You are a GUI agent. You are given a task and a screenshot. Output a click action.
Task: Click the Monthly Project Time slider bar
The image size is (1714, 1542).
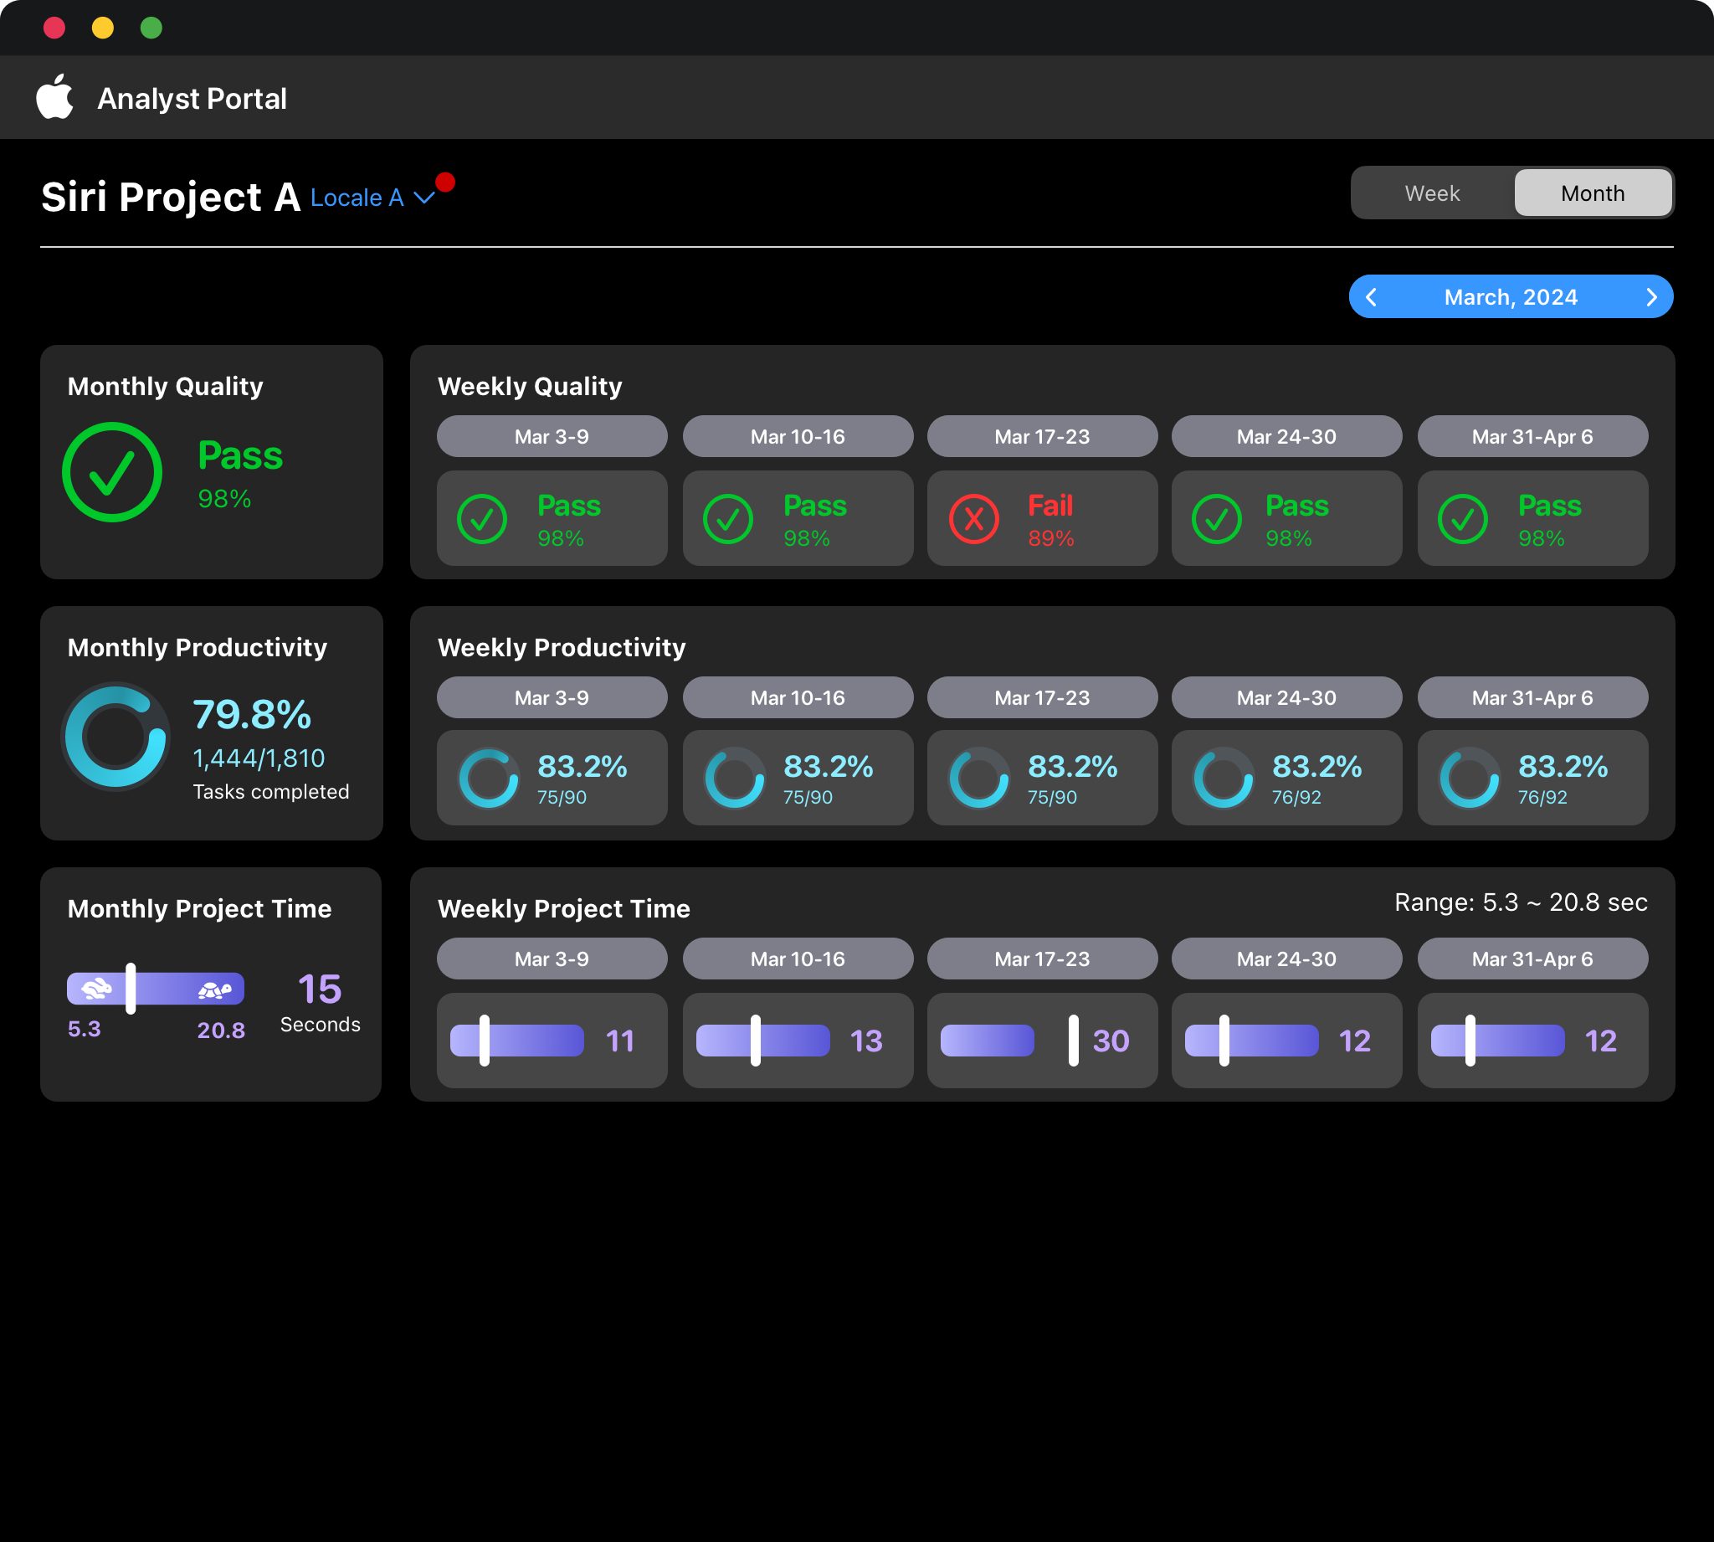tap(156, 989)
